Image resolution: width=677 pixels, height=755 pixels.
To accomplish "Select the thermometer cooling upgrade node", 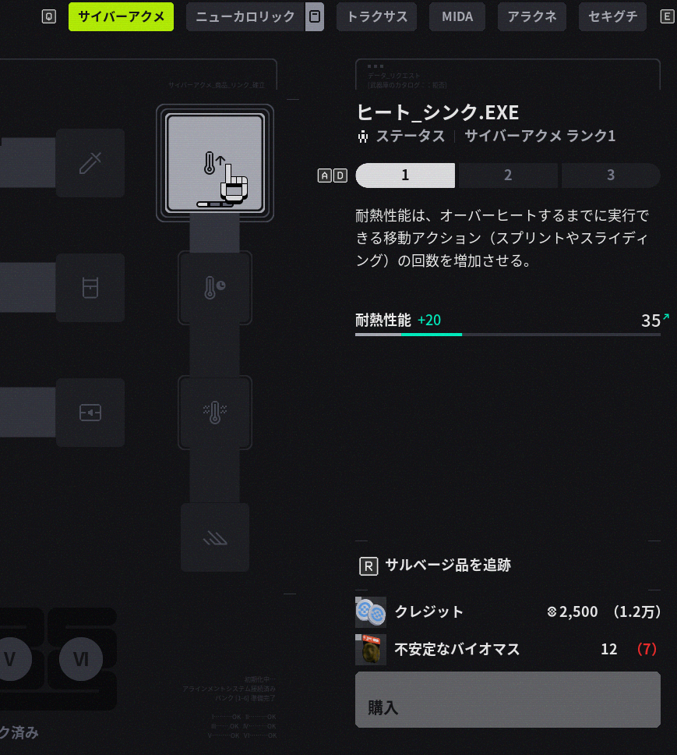I will pyautogui.click(x=215, y=413).
